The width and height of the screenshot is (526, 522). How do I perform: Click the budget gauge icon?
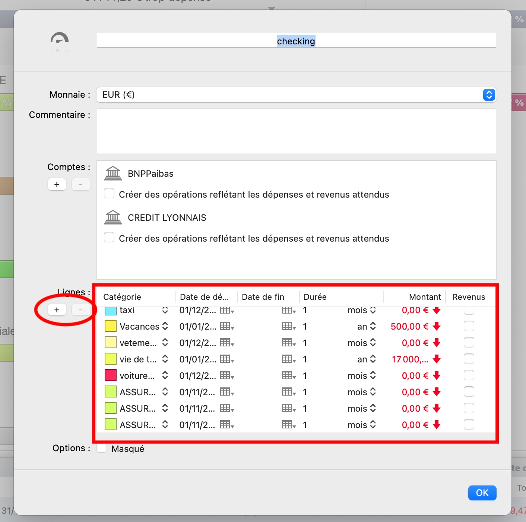pos(60,40)
